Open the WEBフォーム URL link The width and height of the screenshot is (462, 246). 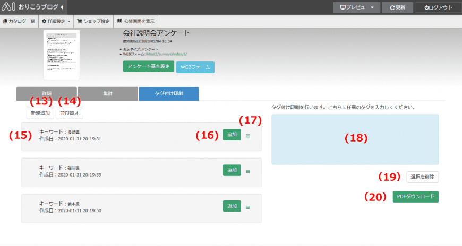tap(166, 54)
